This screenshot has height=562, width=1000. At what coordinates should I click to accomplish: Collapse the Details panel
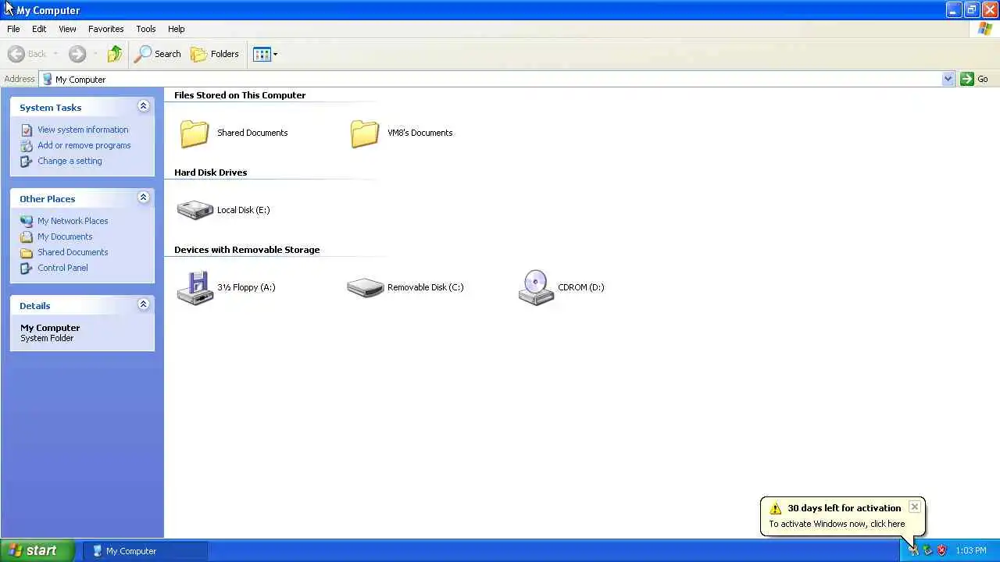coord(143,304)
